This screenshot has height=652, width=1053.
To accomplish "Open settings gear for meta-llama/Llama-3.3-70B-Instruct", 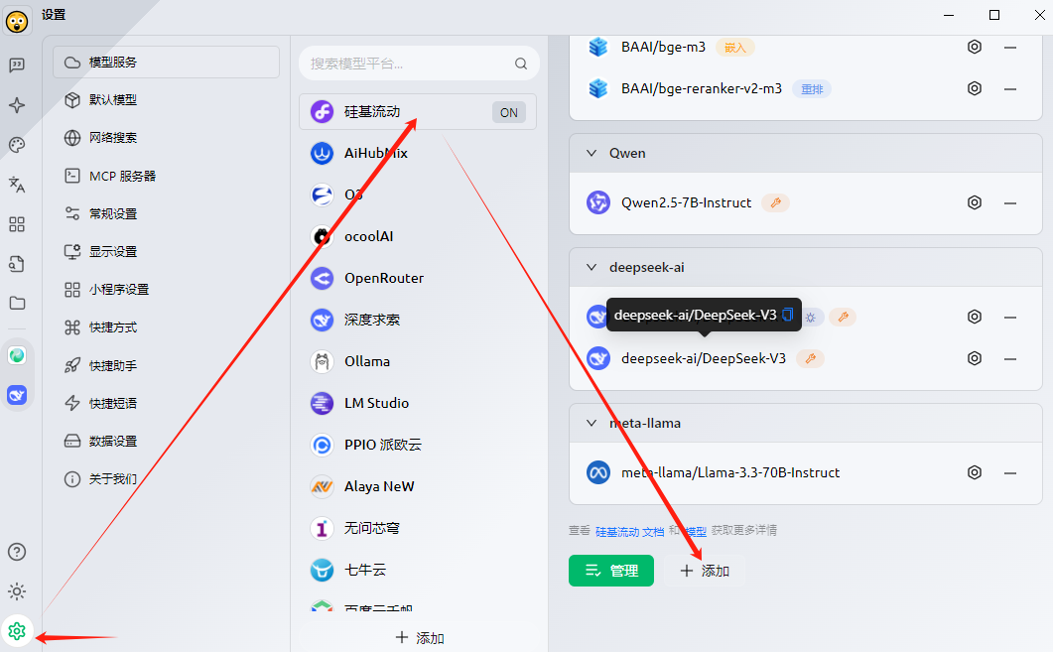I will [x=975, y=472].
